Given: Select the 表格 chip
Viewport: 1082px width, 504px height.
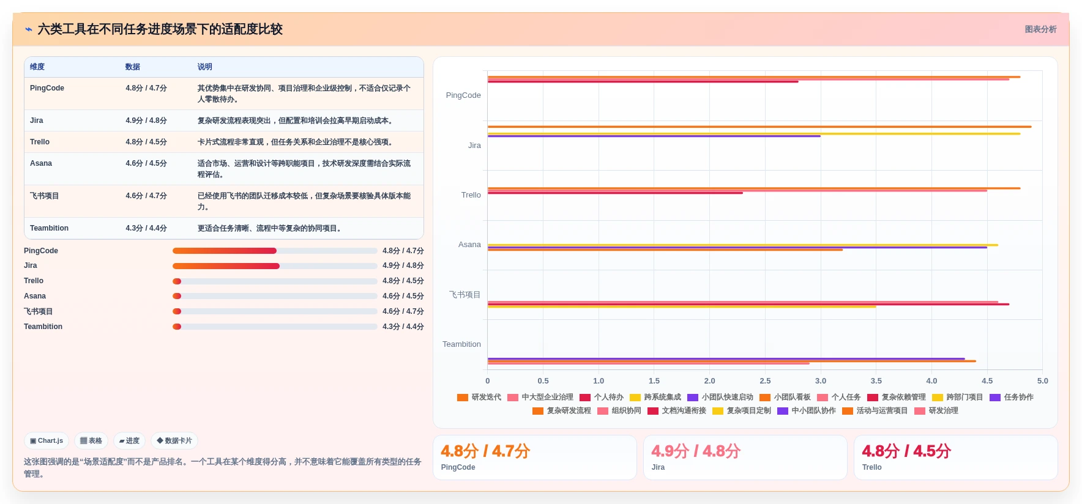Looking at the screenshot, I should (91, 440).
